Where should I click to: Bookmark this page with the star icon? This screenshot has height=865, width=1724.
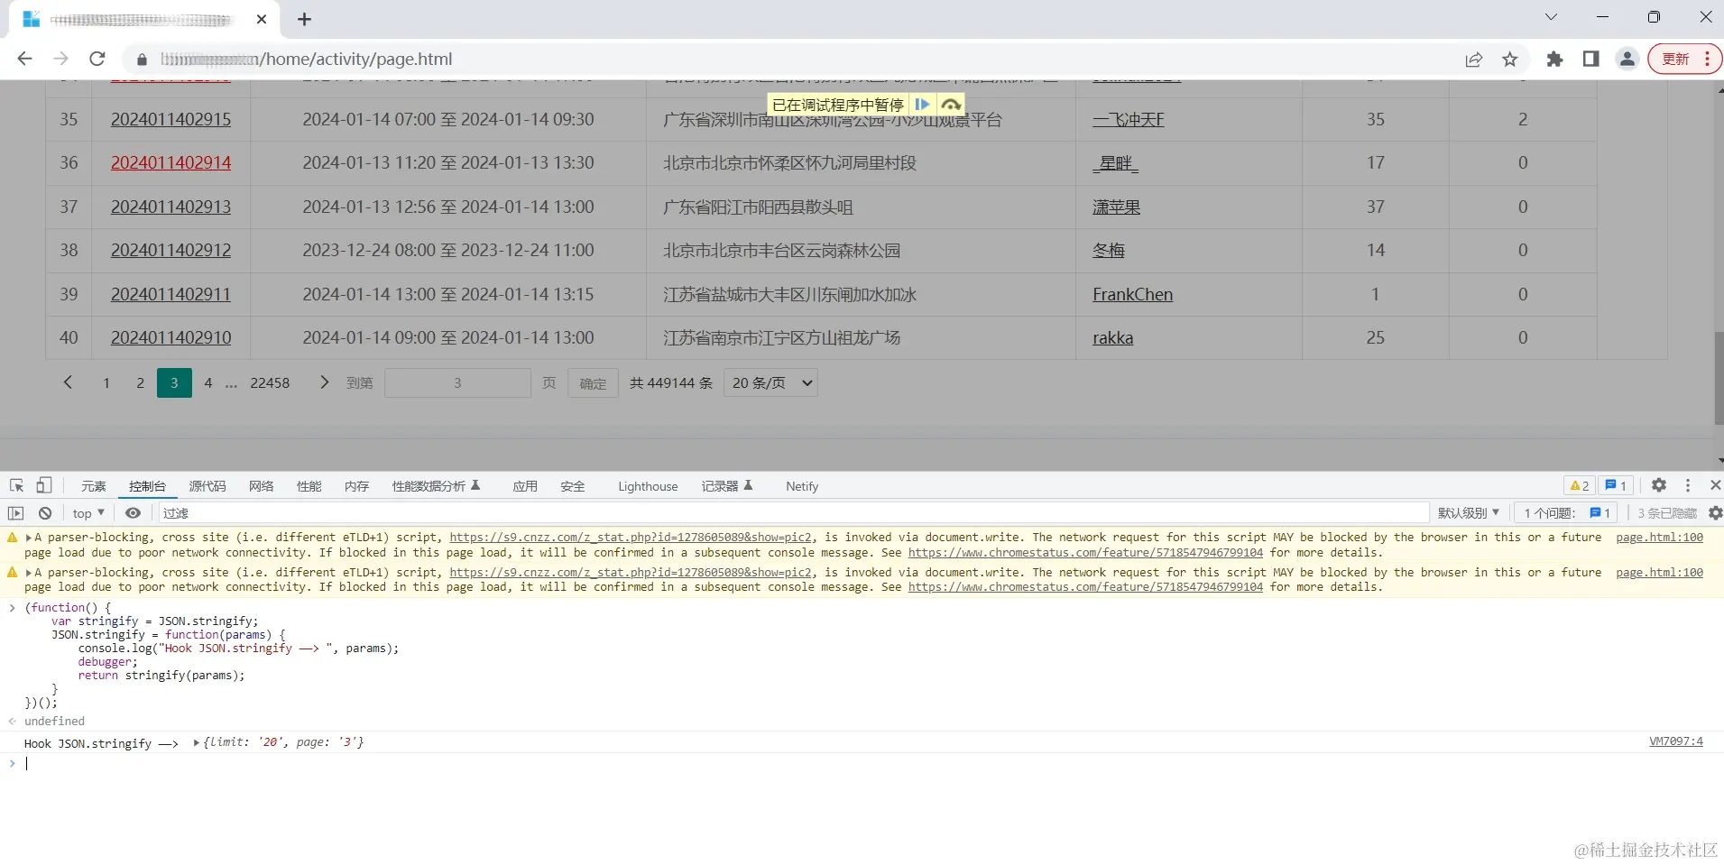point(1510,60)
